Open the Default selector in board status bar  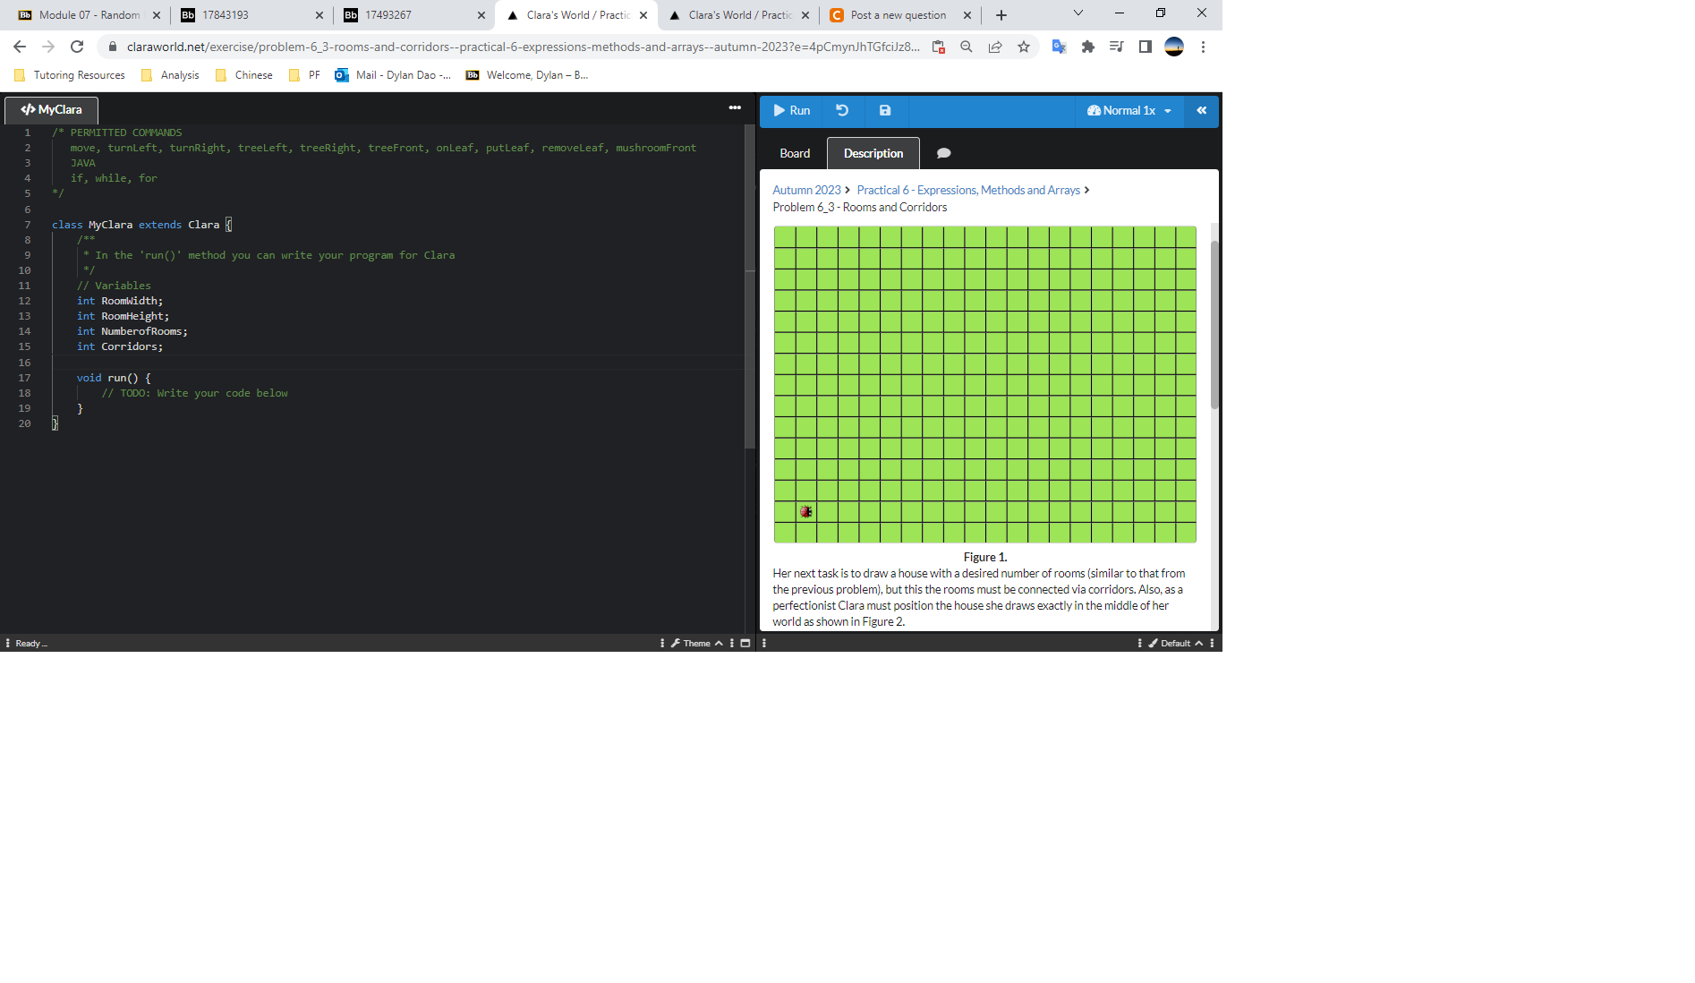1175,644
